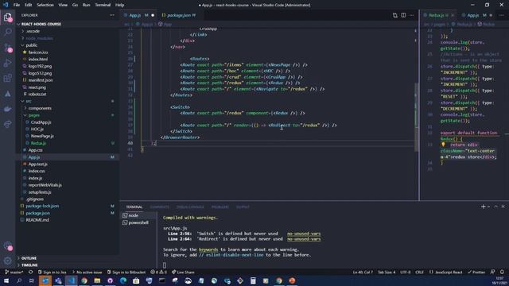The image size is (509, 286).
Task: Open package-lock.json in the explorer
Action: [42, 206]
